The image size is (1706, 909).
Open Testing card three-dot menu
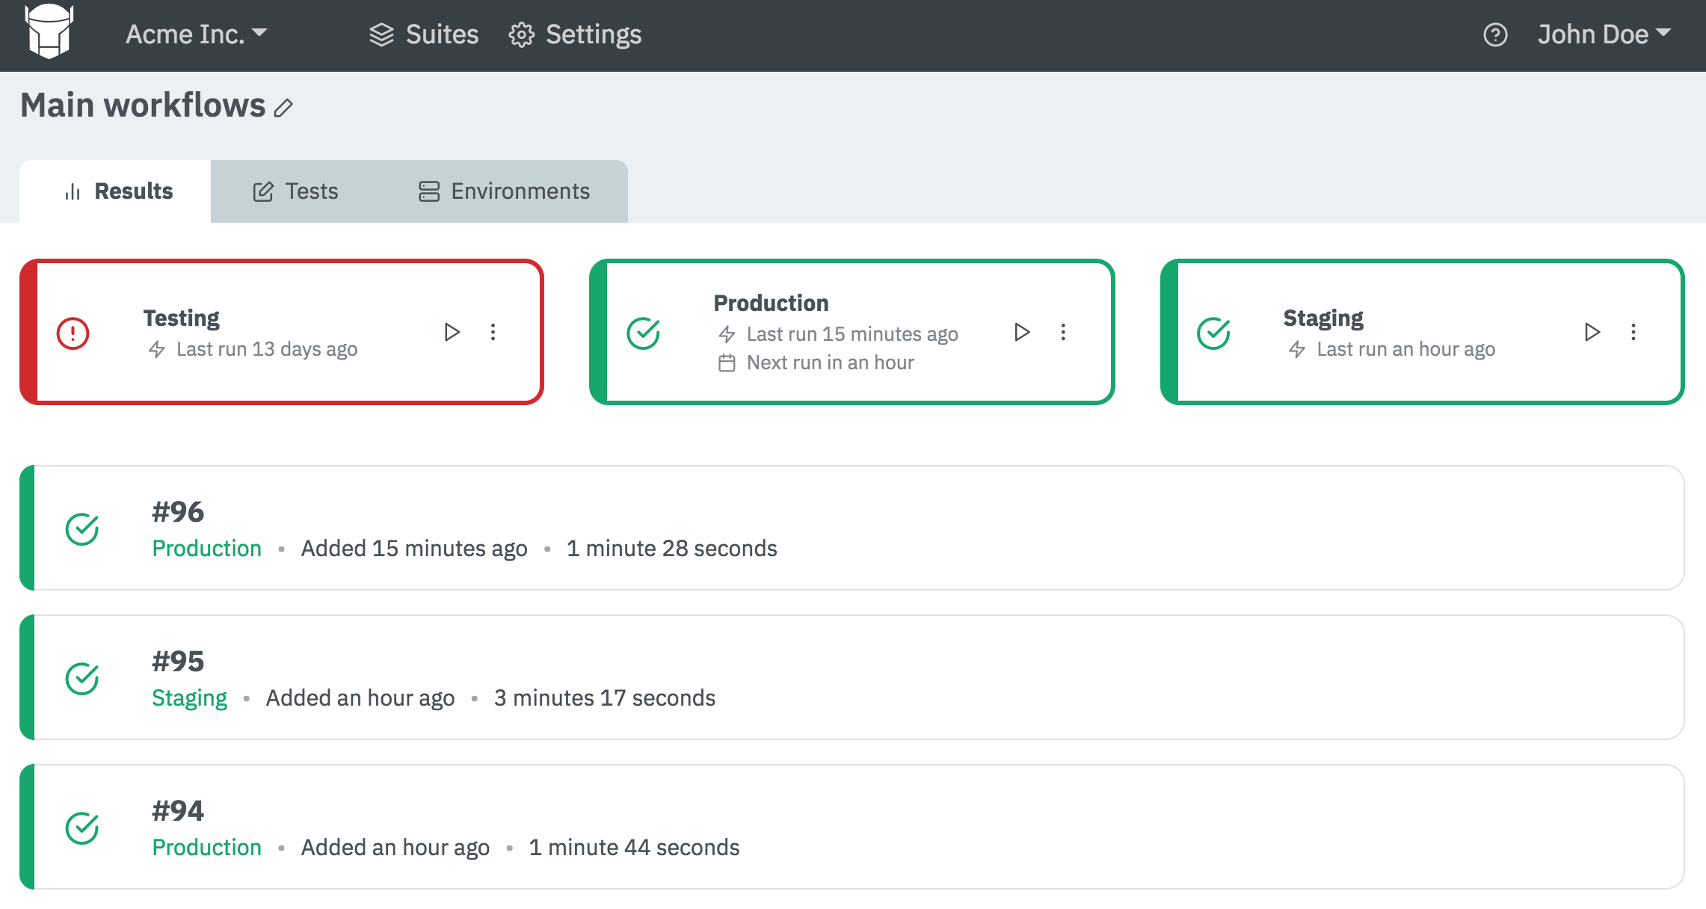pyautogui.click(x=493, y=332)
